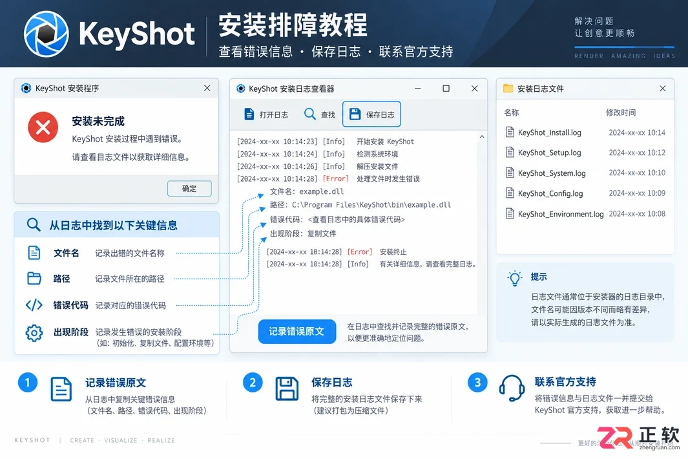Click the document icon next to 文件名
Image resolution: width=688 pixels, height=459 pixels.
coord(34,253)
